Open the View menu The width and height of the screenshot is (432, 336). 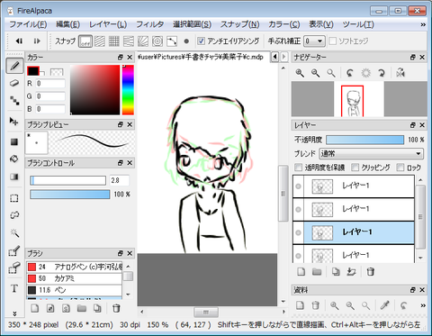click(321, 24)
